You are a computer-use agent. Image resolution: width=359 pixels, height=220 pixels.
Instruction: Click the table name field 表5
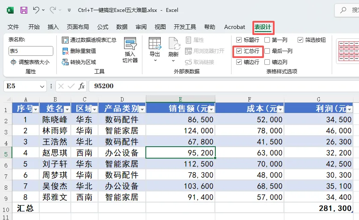pyautogui.click(x=31, y=51)
